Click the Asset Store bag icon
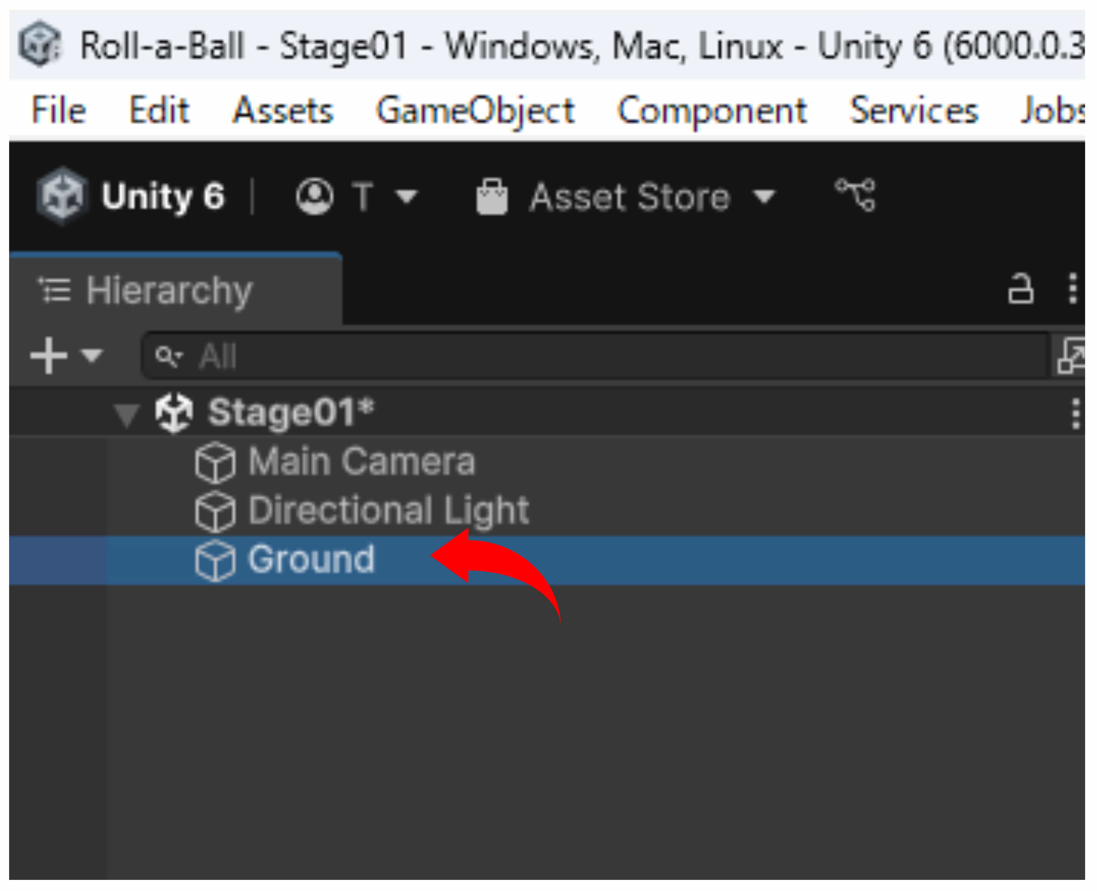 click(x=492, y=197)
